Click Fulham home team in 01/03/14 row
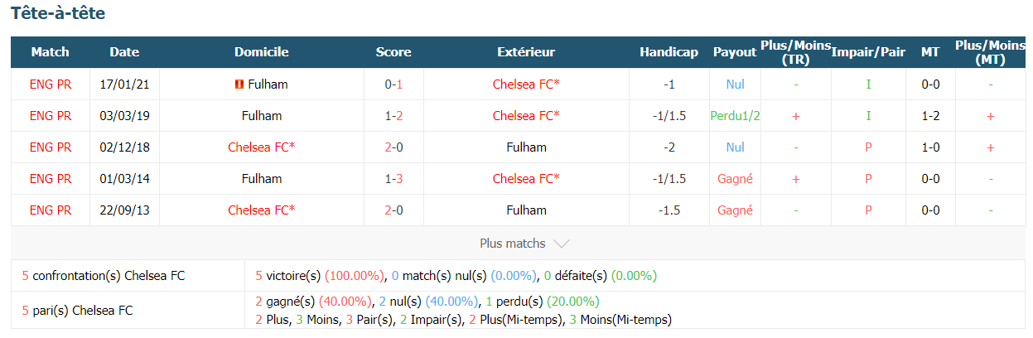 click(262, 179)
